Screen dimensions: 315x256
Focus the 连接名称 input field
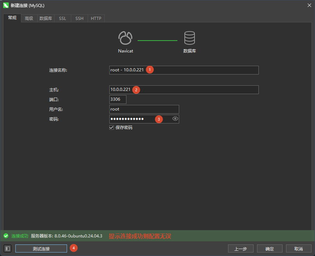click(184, 70)
